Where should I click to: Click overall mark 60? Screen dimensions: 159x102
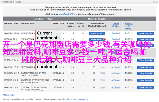pyautogui.click(x=94, y=73)
